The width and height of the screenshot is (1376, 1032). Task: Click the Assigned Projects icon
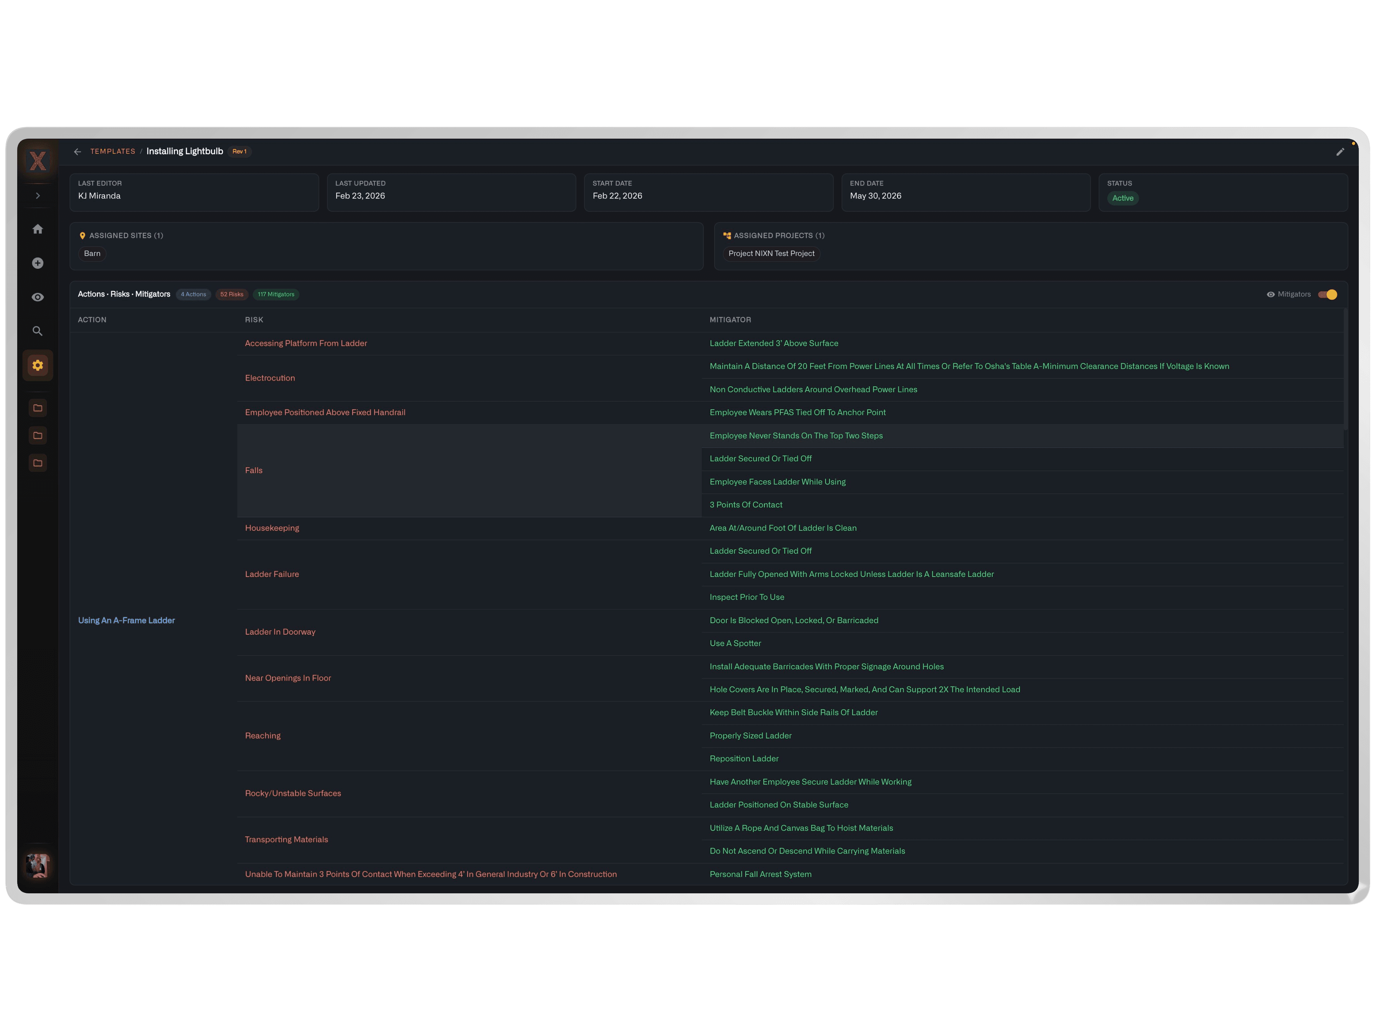click(727, 236)
